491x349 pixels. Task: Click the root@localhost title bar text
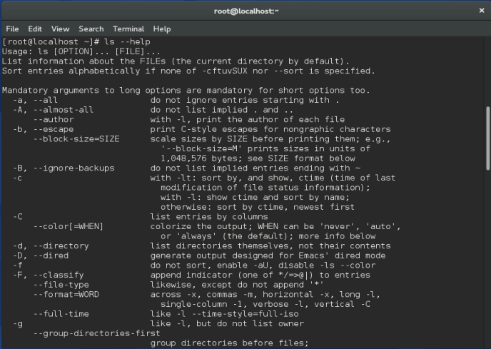click(246, 11)
